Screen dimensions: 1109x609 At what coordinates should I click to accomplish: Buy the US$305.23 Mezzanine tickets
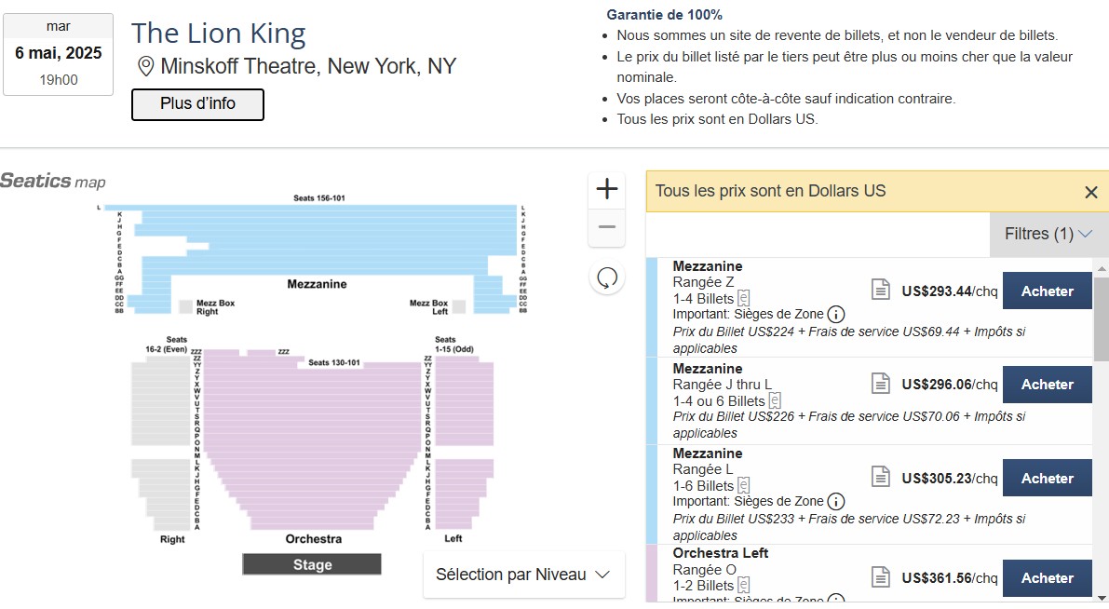coord(1047,478)
